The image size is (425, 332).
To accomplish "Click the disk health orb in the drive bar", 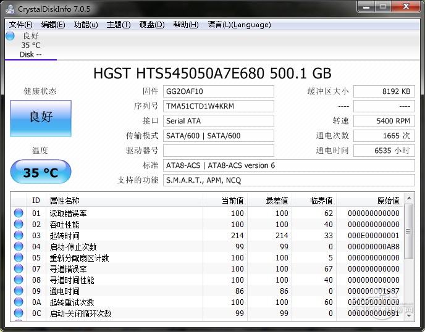I will 10,36.
